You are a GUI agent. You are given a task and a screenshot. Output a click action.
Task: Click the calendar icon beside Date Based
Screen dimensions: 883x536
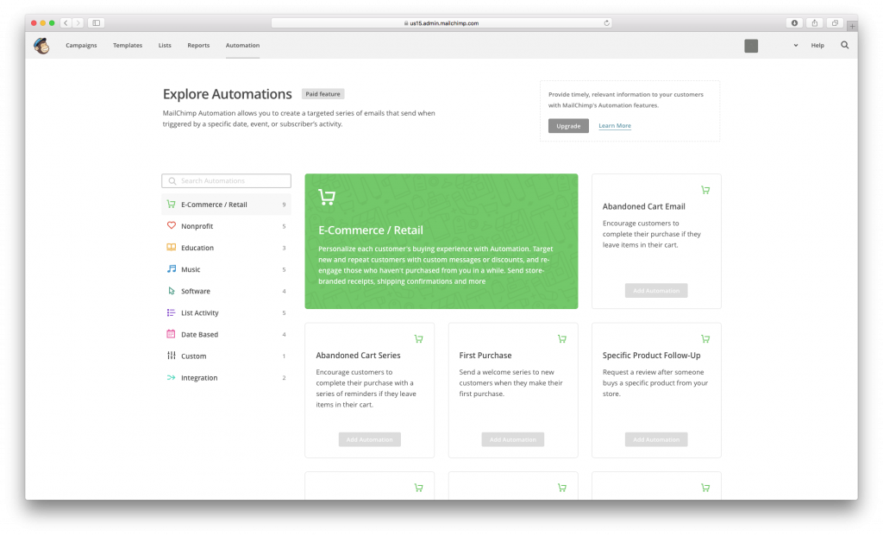click(172, 334)
